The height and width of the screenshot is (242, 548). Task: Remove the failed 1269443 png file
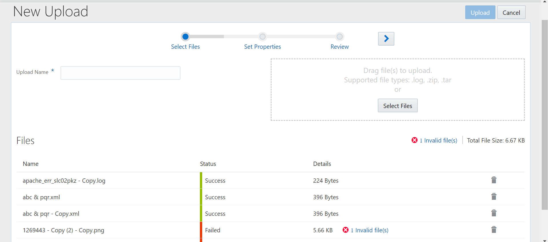click(494, 230)
